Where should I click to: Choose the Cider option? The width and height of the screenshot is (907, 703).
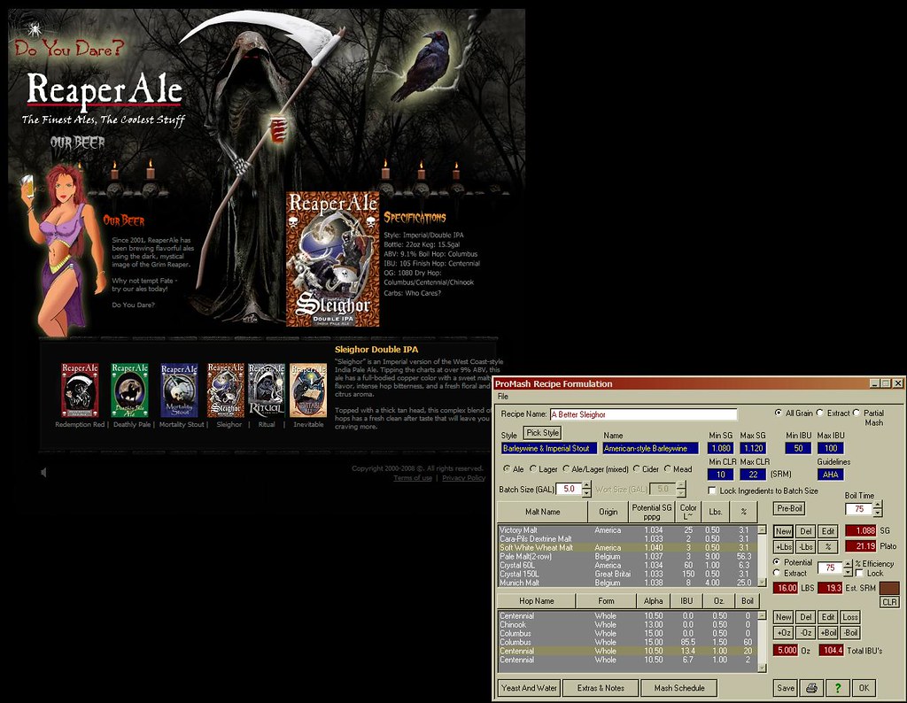[x=636, y=469]
